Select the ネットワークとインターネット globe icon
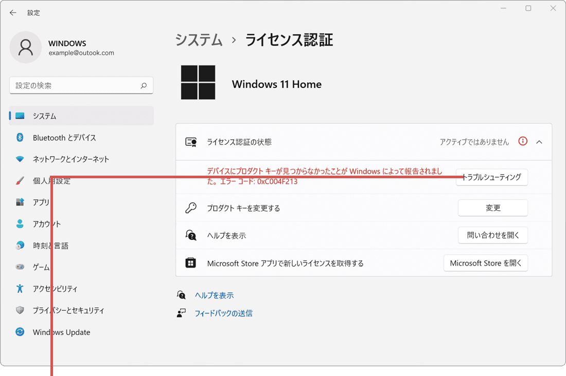This screenshot has height=376, width=566. (x=19, y=159)
